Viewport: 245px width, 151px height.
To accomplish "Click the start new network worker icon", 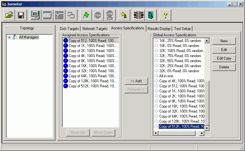I will coord(60,15).
